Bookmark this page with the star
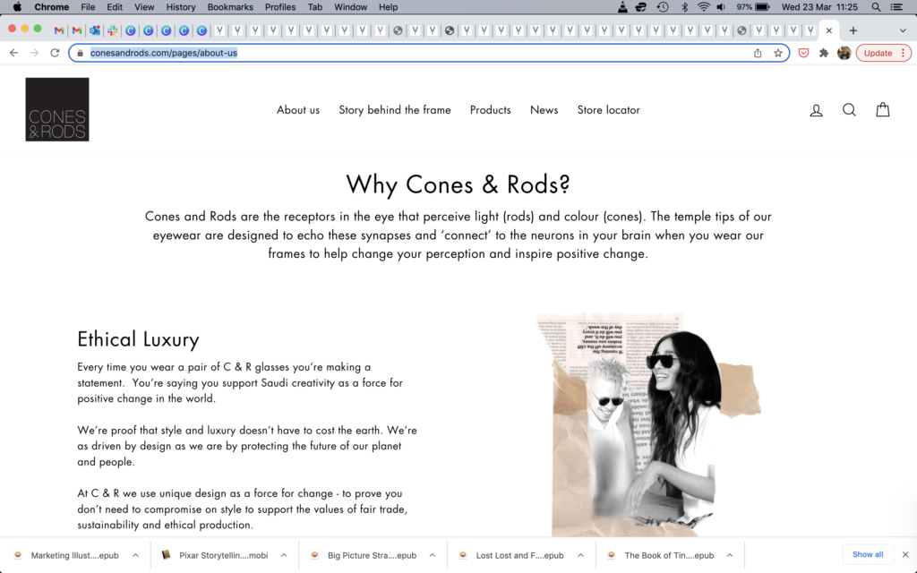 778,53
